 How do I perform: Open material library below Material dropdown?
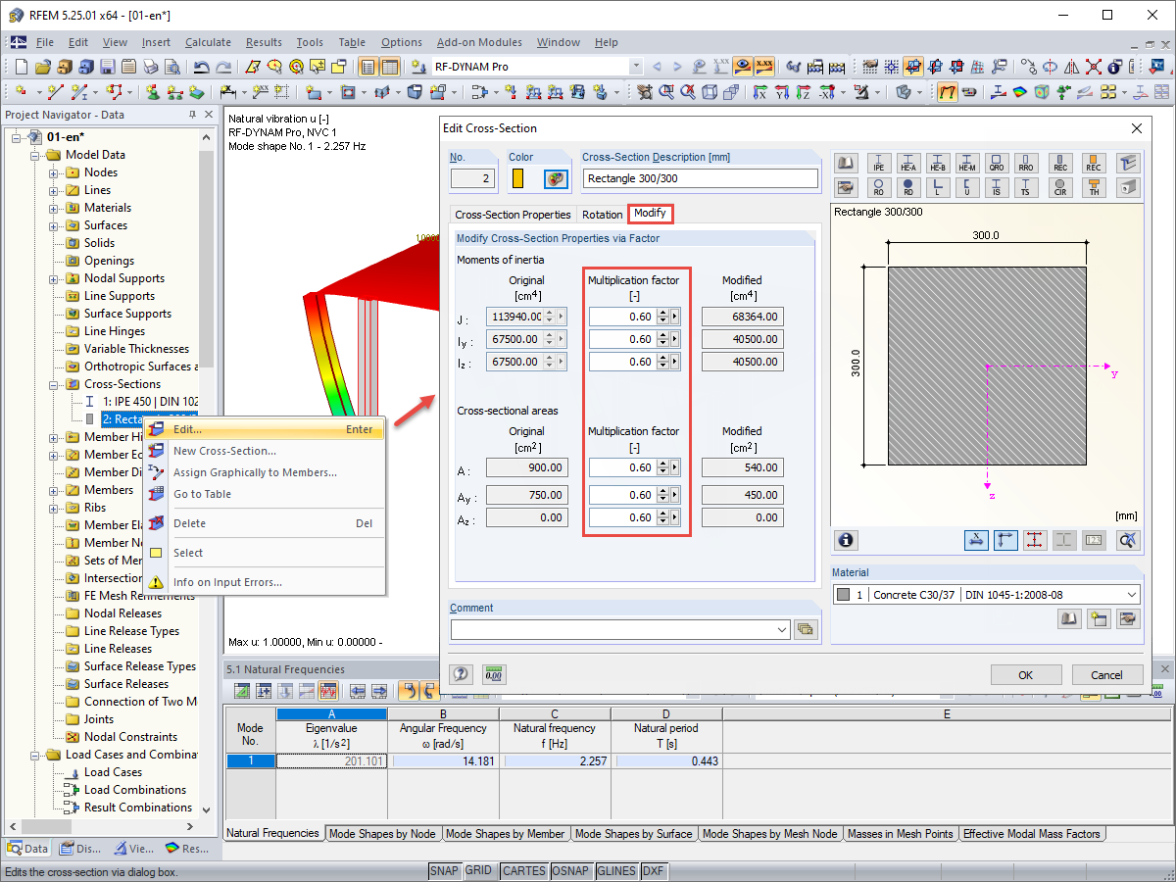[1069, 618]
